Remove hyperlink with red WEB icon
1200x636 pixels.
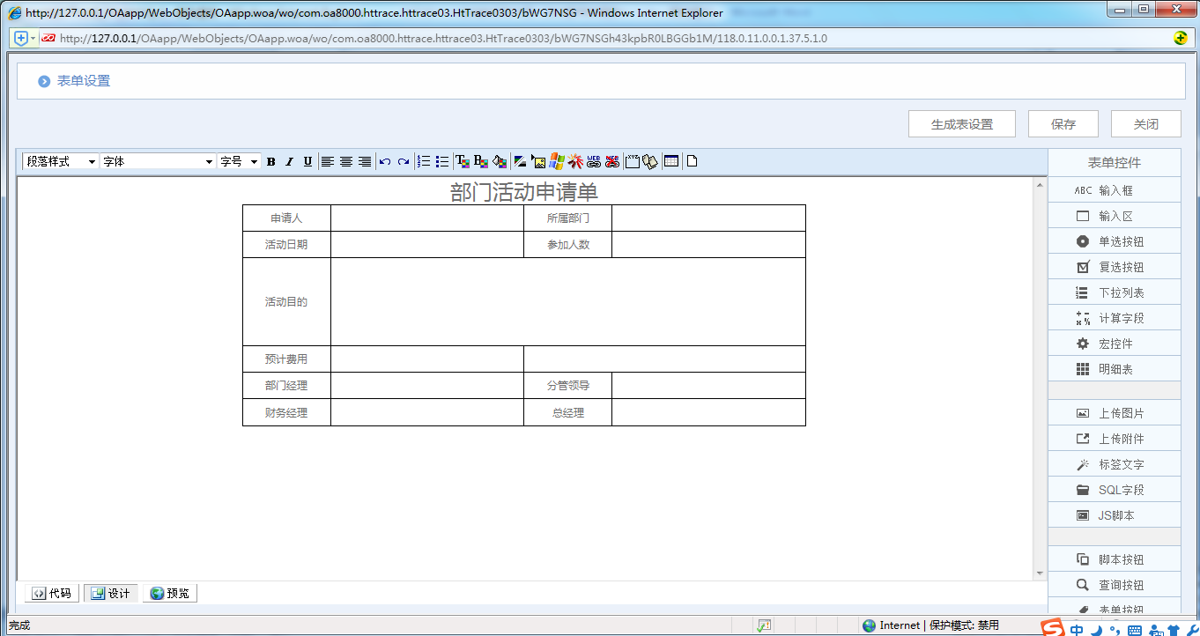pyautogui.click(x=612, y=161)
